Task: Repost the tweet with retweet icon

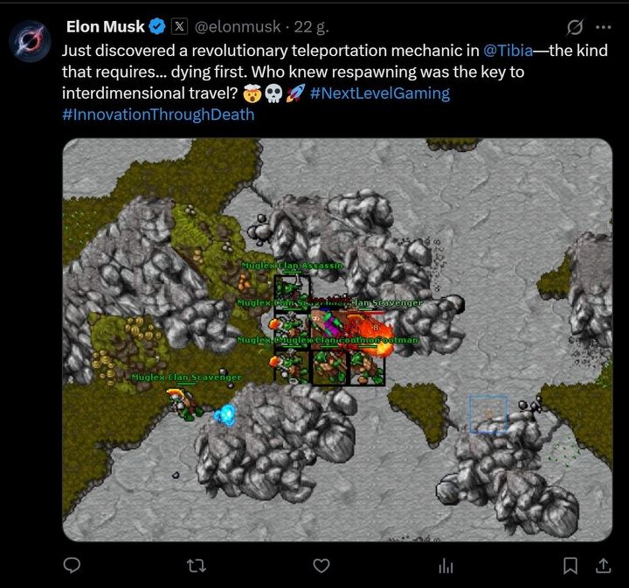Action: tap(197, 566)
